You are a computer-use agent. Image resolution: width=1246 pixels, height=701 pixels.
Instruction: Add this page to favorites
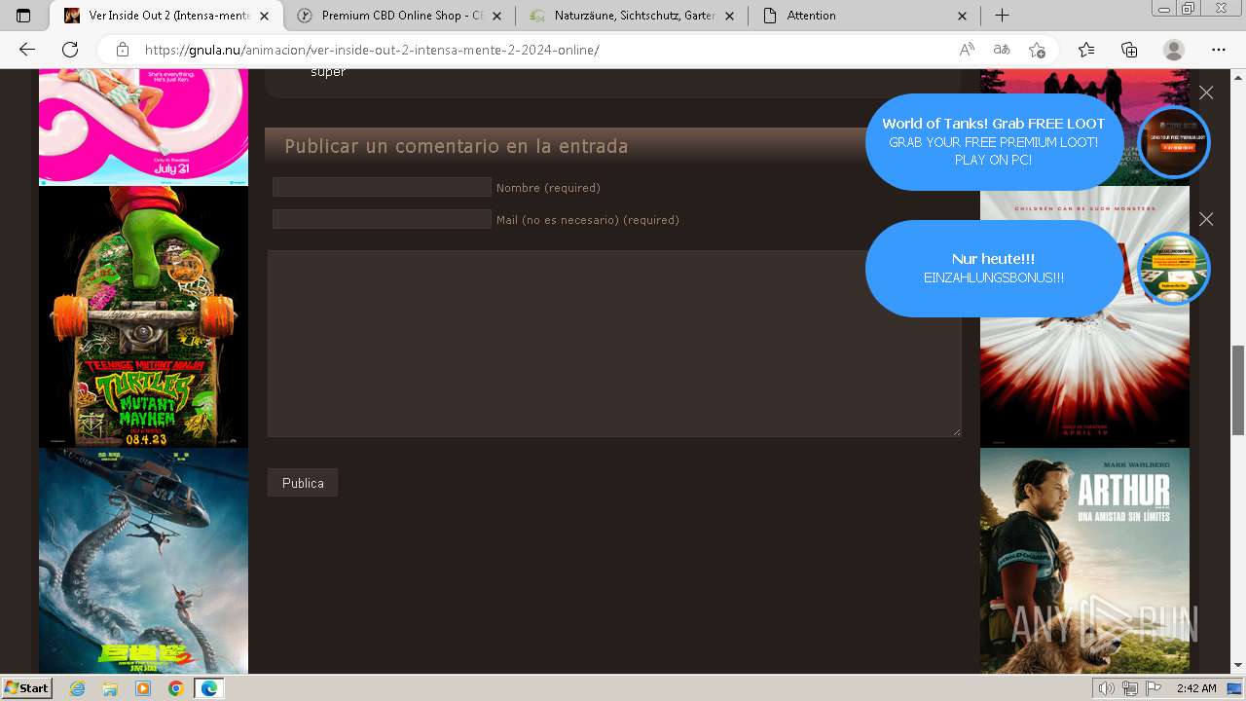click(1037, 50)
